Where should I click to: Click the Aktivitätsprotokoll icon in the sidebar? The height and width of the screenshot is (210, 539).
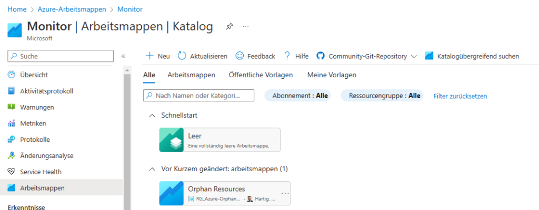12,91
